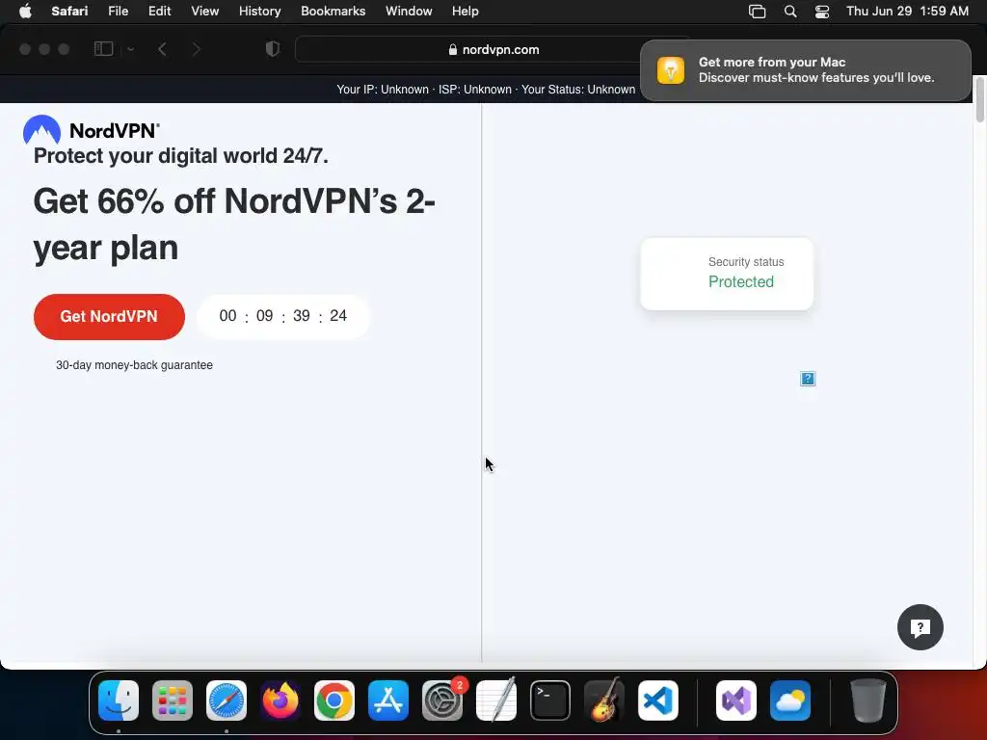
Task: Open Spotlight search magnifier icon
Action: click(790, 12)
